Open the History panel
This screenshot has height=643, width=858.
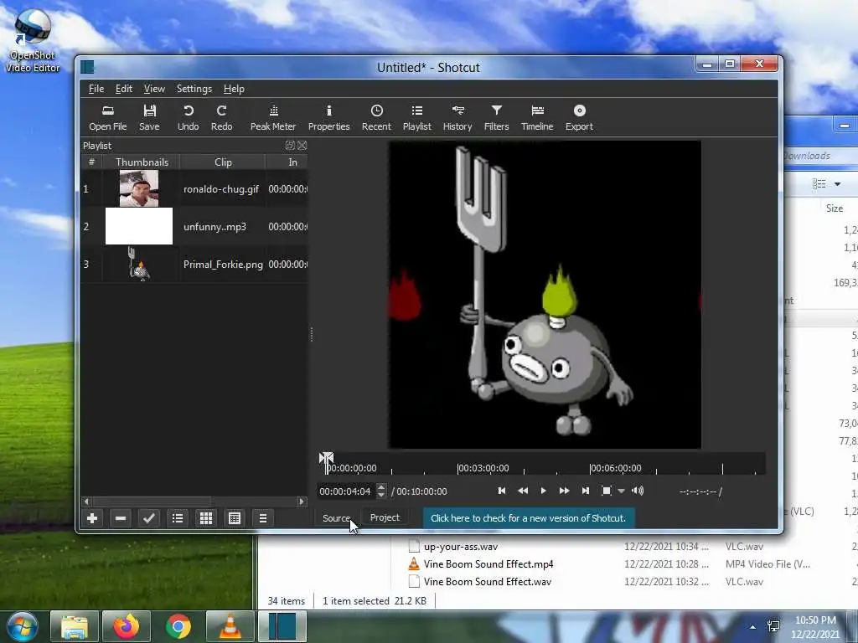click(457, 118)
